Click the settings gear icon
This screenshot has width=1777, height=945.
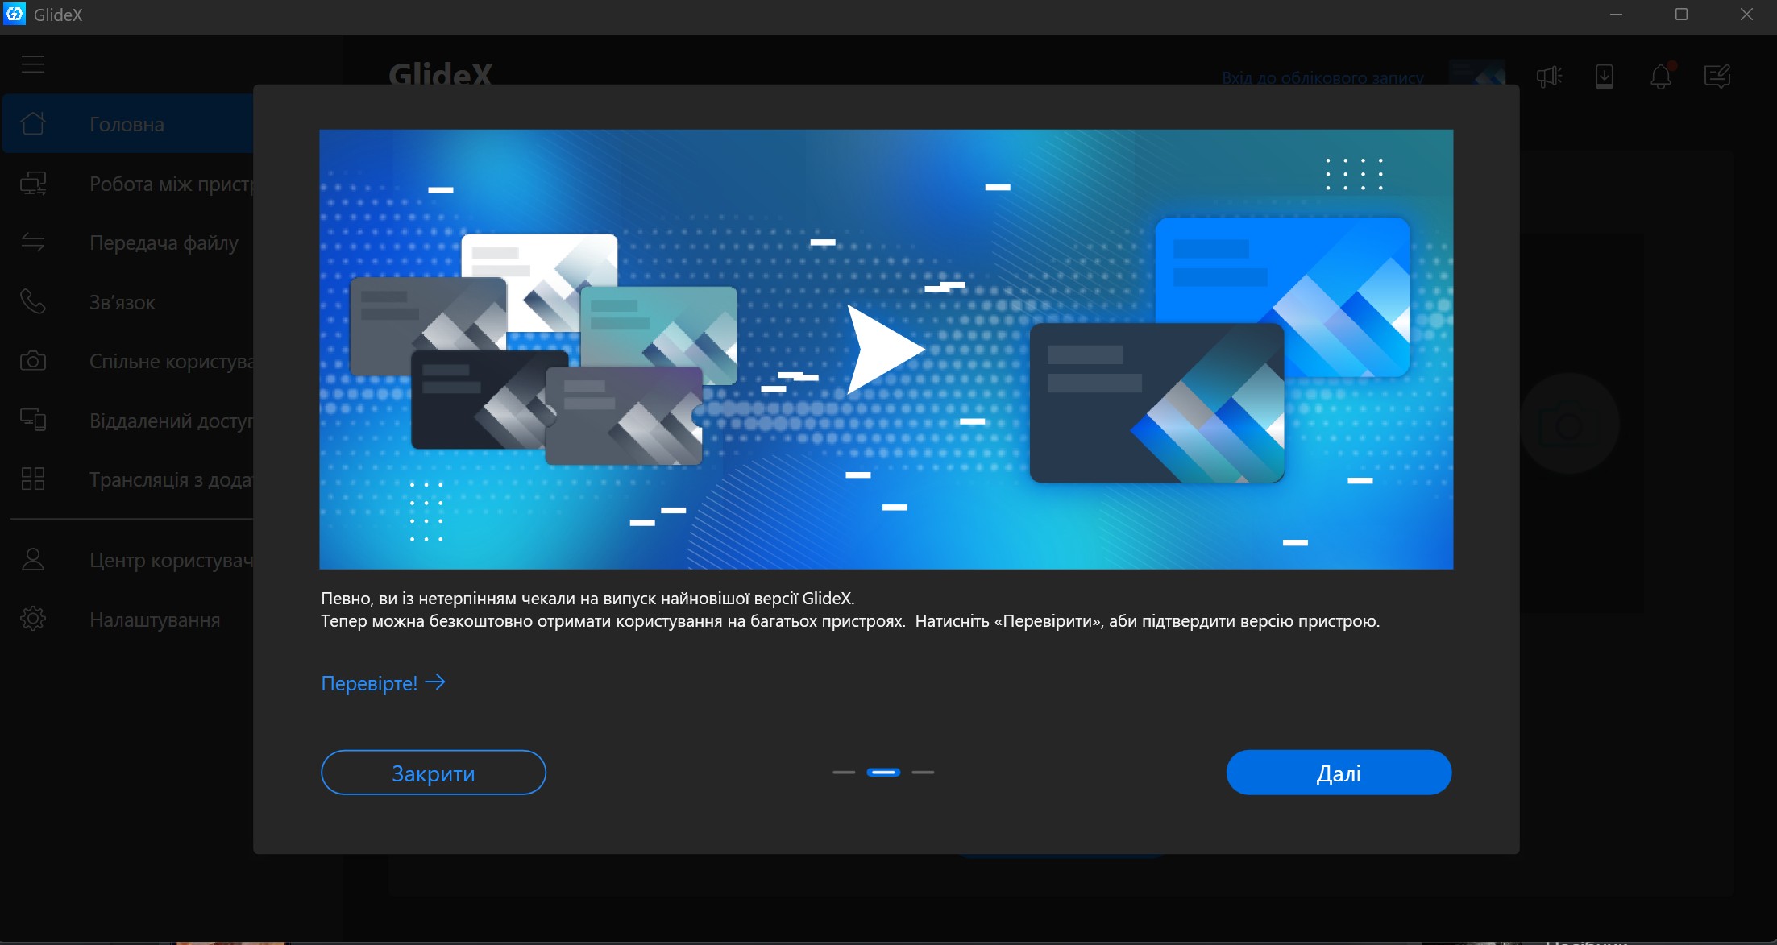[33, 620]
